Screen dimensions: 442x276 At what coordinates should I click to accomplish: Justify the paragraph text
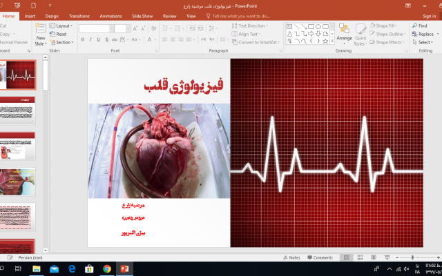[x=190, y=40]
